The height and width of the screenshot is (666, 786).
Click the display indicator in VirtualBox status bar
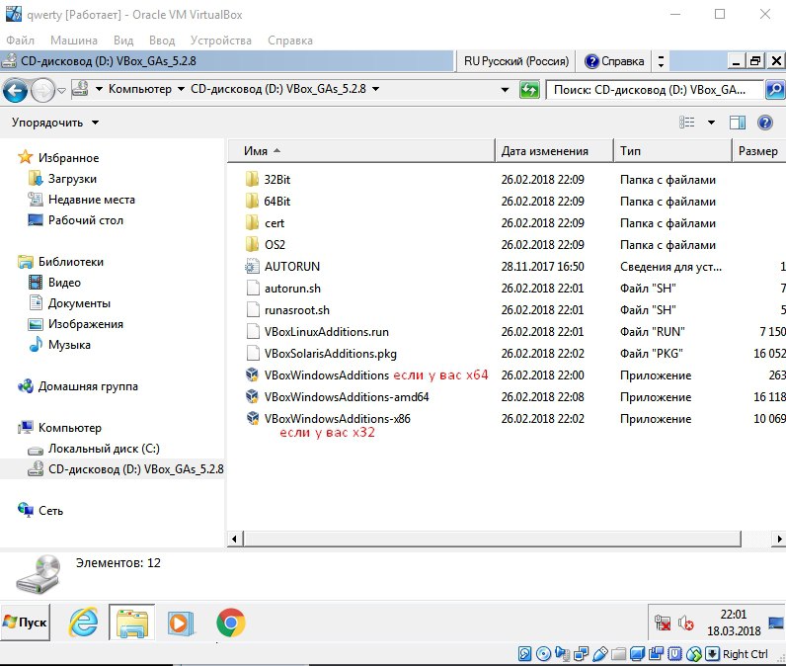pyautogui.click(x=637, y=654)
